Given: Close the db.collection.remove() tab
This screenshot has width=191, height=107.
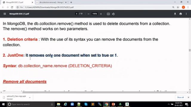Looking at the screenshot, I should (x=66, y=2).
